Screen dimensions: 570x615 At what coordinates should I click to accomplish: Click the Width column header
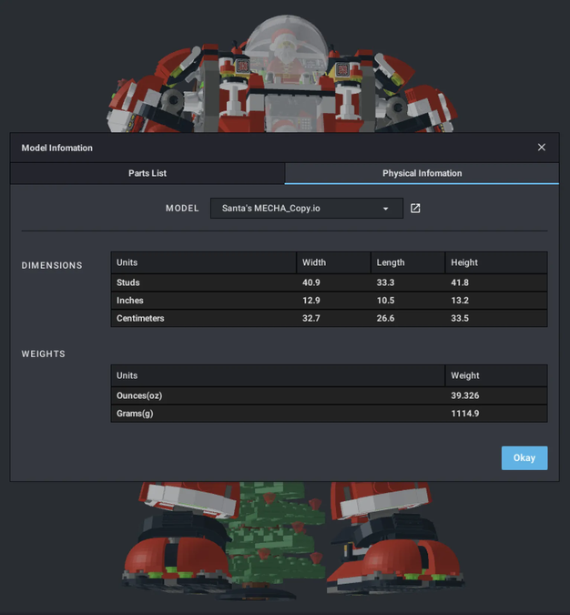tap(314, 262)
